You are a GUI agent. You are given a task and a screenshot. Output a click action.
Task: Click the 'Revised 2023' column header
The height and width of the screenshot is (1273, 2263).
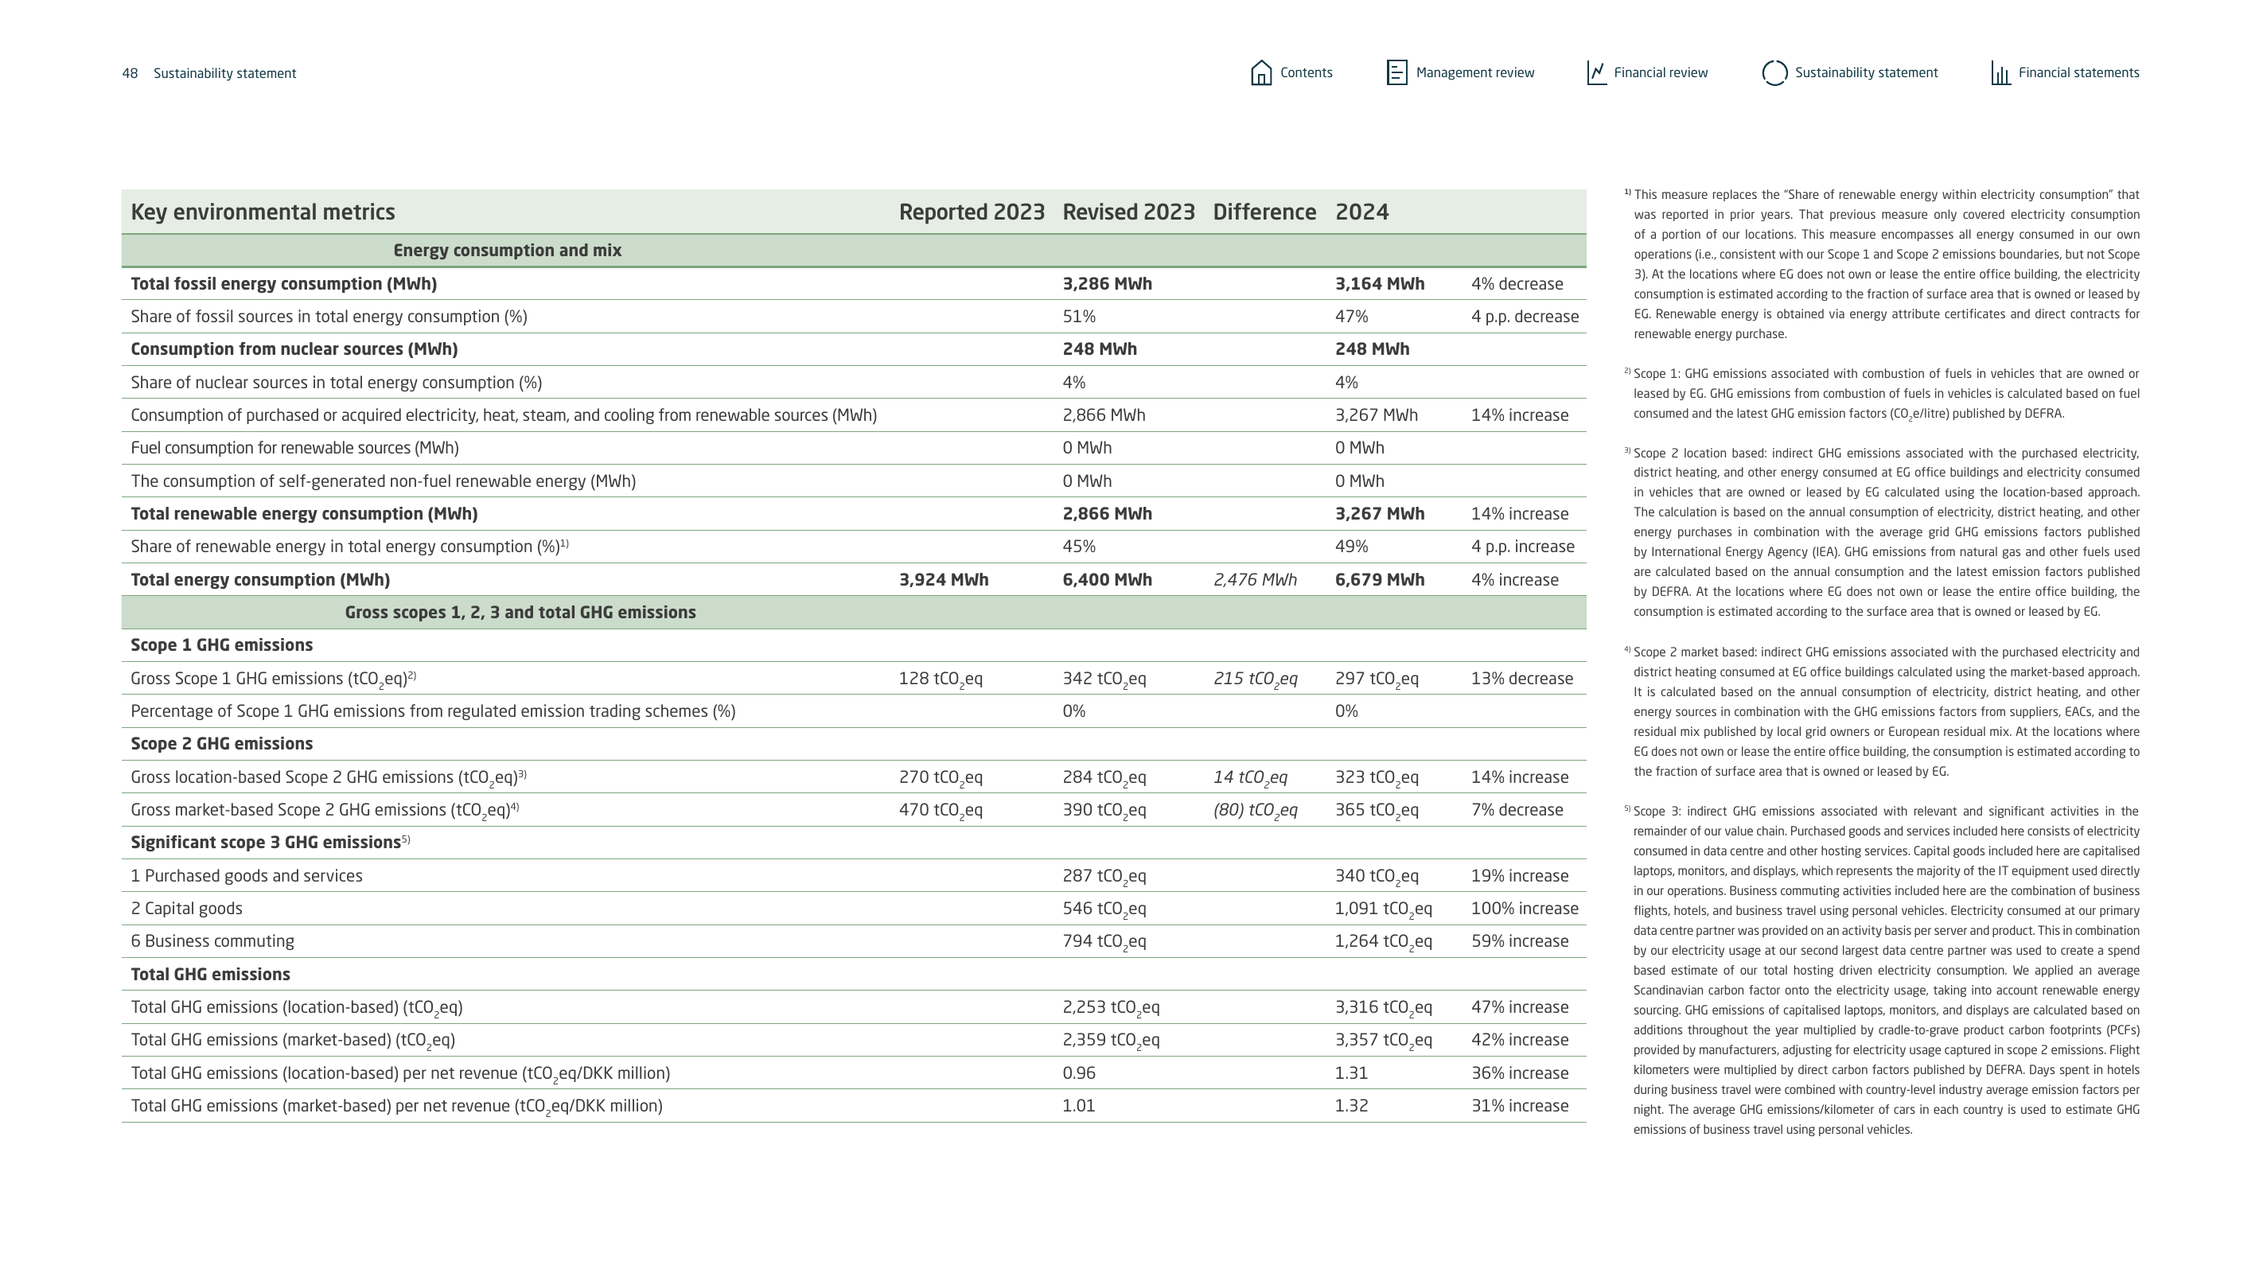point(1129,212)
